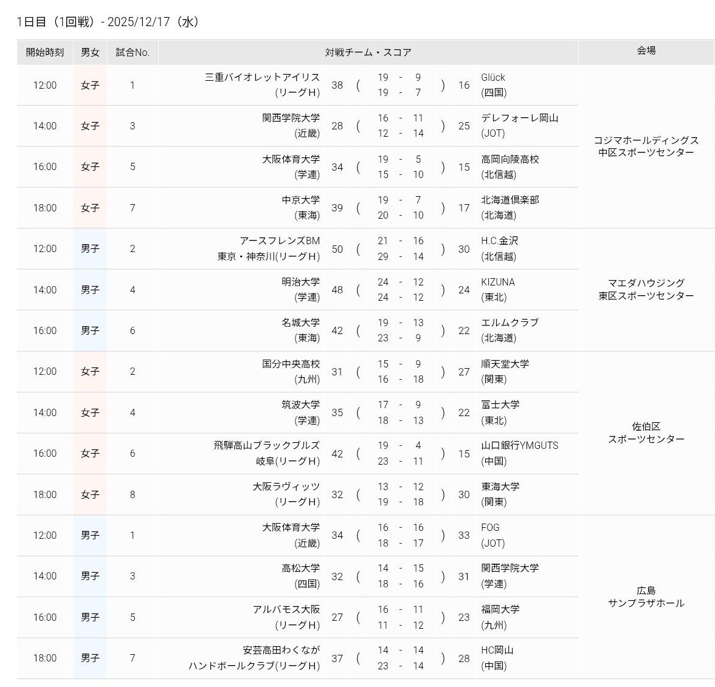Select the 広島サンプラザホール venue

tap(646, 596)
